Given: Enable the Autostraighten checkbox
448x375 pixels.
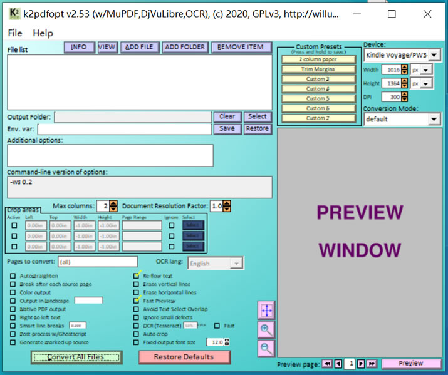Looking at the screenshot, I should (x=13, y=275).
